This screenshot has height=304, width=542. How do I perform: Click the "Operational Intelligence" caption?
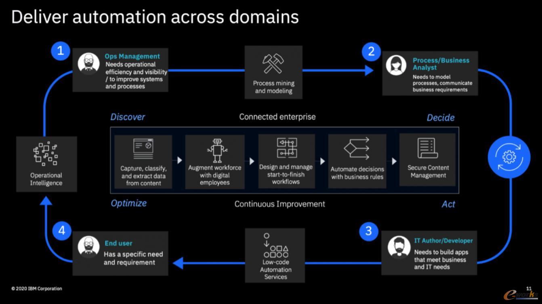point(46,179)
